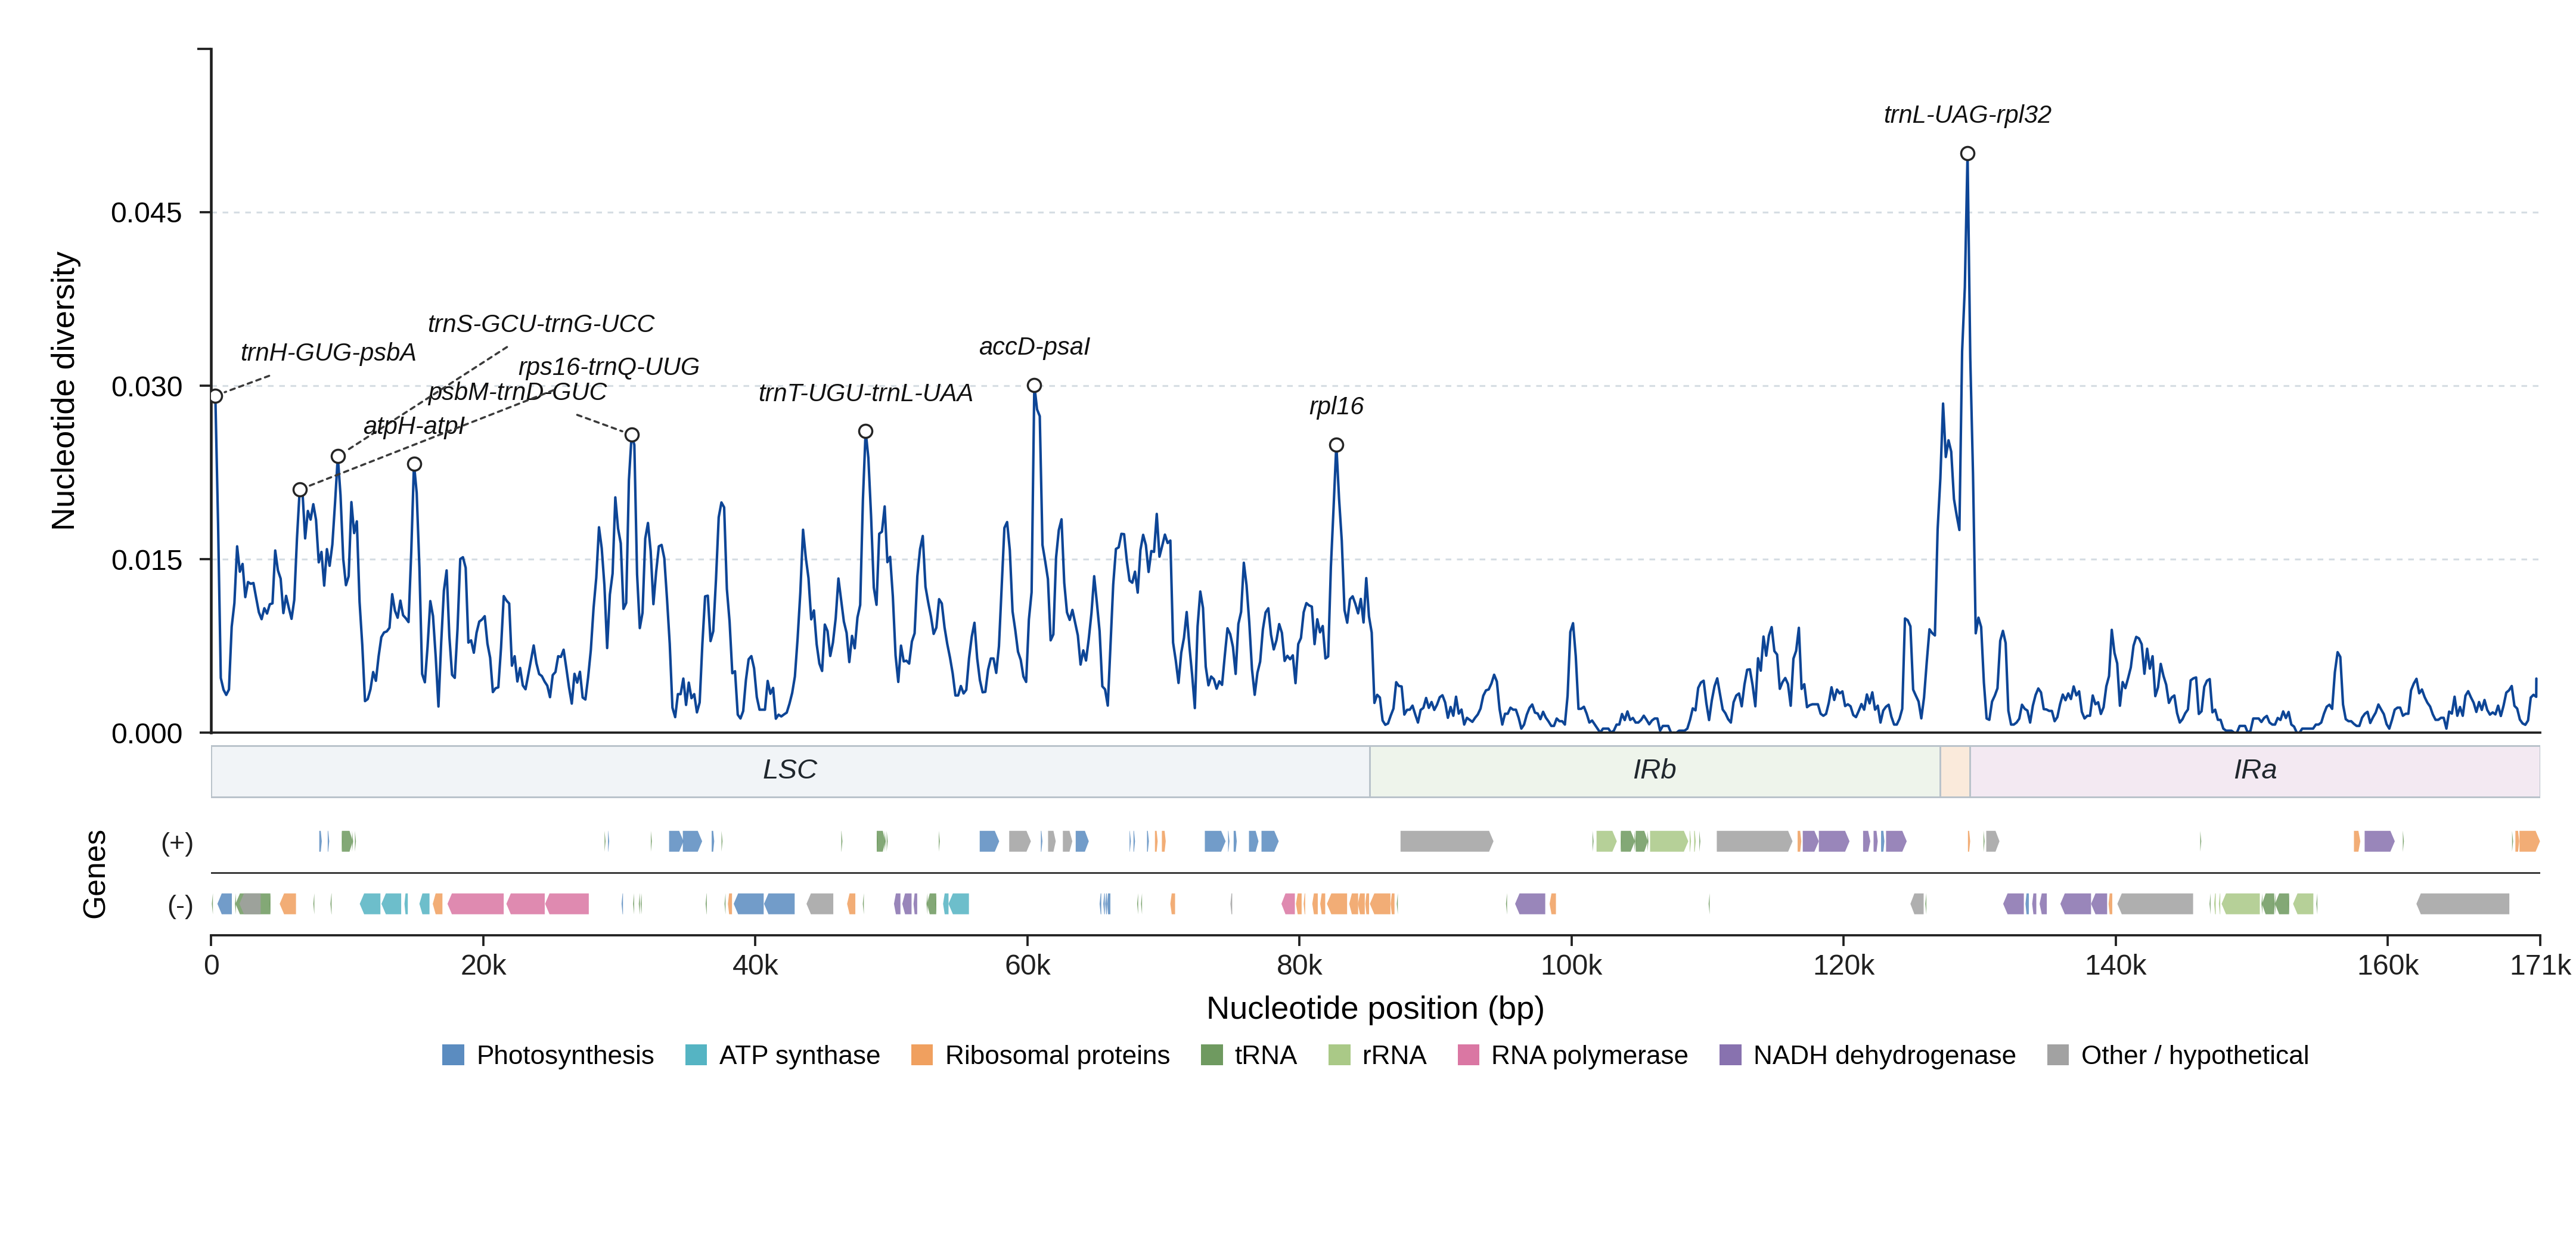Select the Ribosomal proteins legend swatch
This screenshot has height=1253, width=2576.
click(x=922, y=1055)
